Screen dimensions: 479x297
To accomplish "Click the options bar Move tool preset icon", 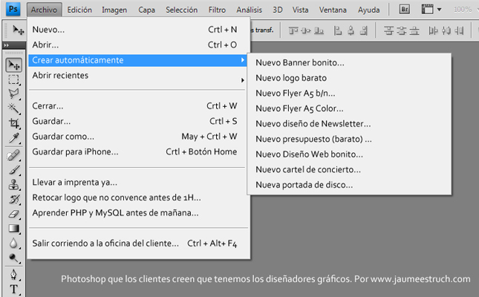I will point(18,30).
